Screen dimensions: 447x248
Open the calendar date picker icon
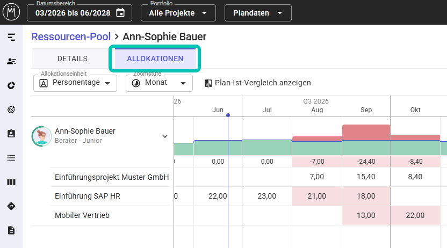click(x=120, y=13)
